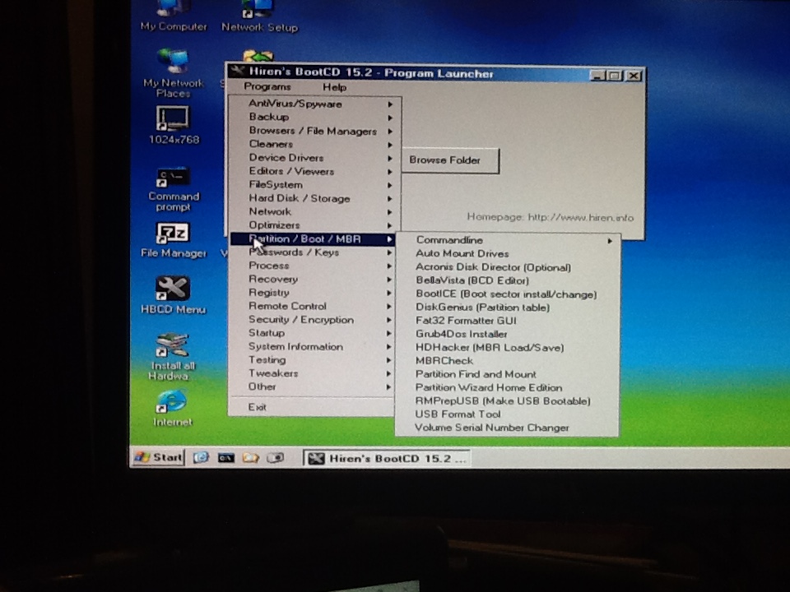Launch RMPrepUSB (Make USB Bootable)
The image size is (790, 592).
508,400
